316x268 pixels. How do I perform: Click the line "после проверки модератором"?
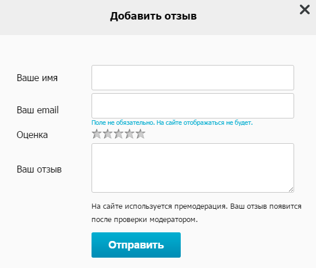click(144, 220)
